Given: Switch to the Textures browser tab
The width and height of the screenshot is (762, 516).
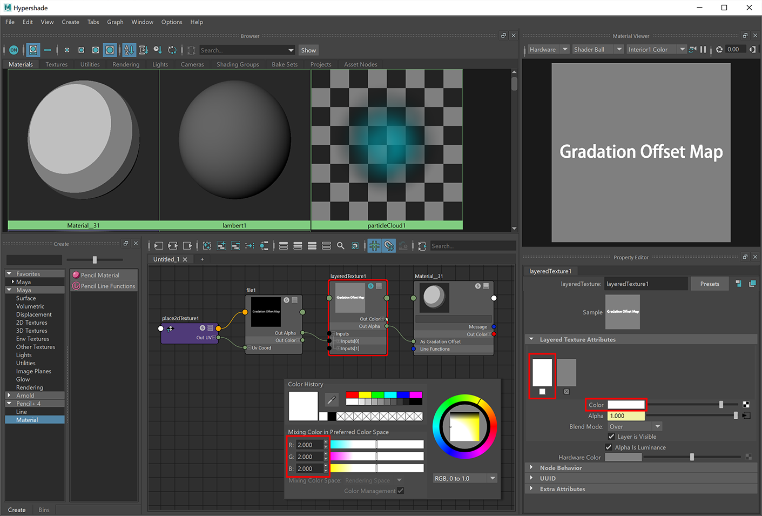Looking at the screenshot, I should [57, 64].
